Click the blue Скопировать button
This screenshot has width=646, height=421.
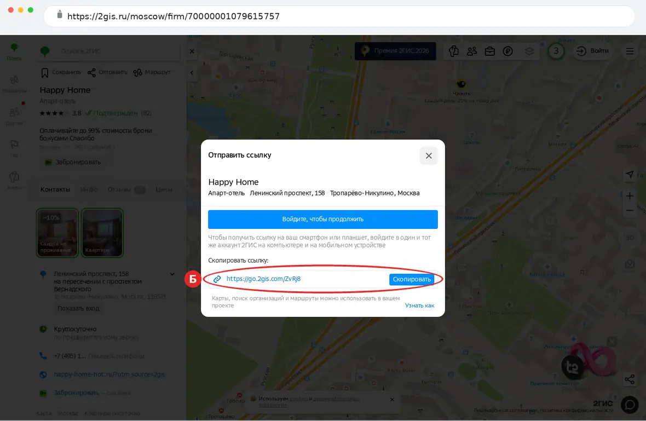pyautogui.click(x=411, y=279)
